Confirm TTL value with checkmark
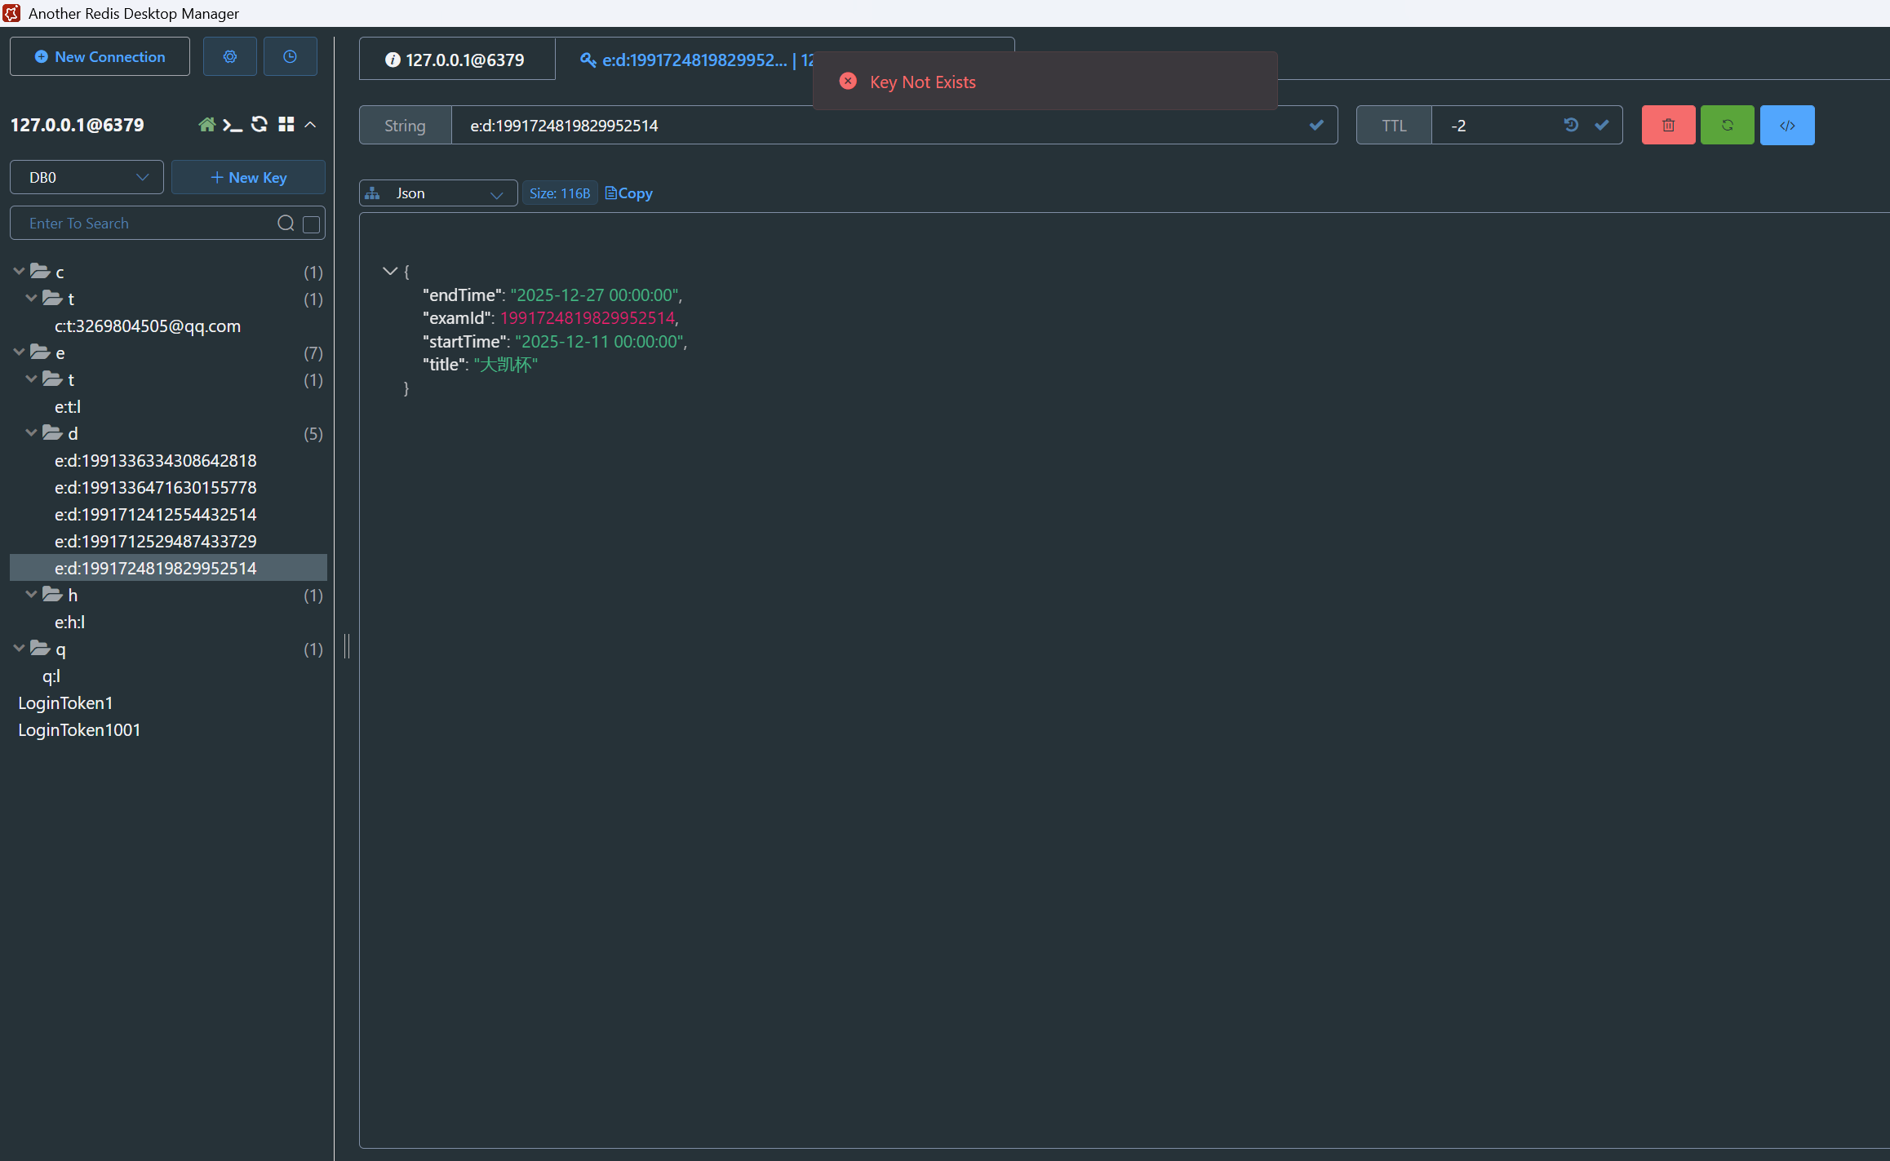The image size is (1890, 1161). click(1601, 125)
